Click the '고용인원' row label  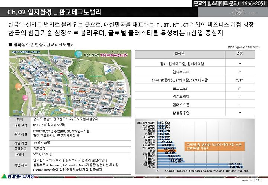pos(20,149)
